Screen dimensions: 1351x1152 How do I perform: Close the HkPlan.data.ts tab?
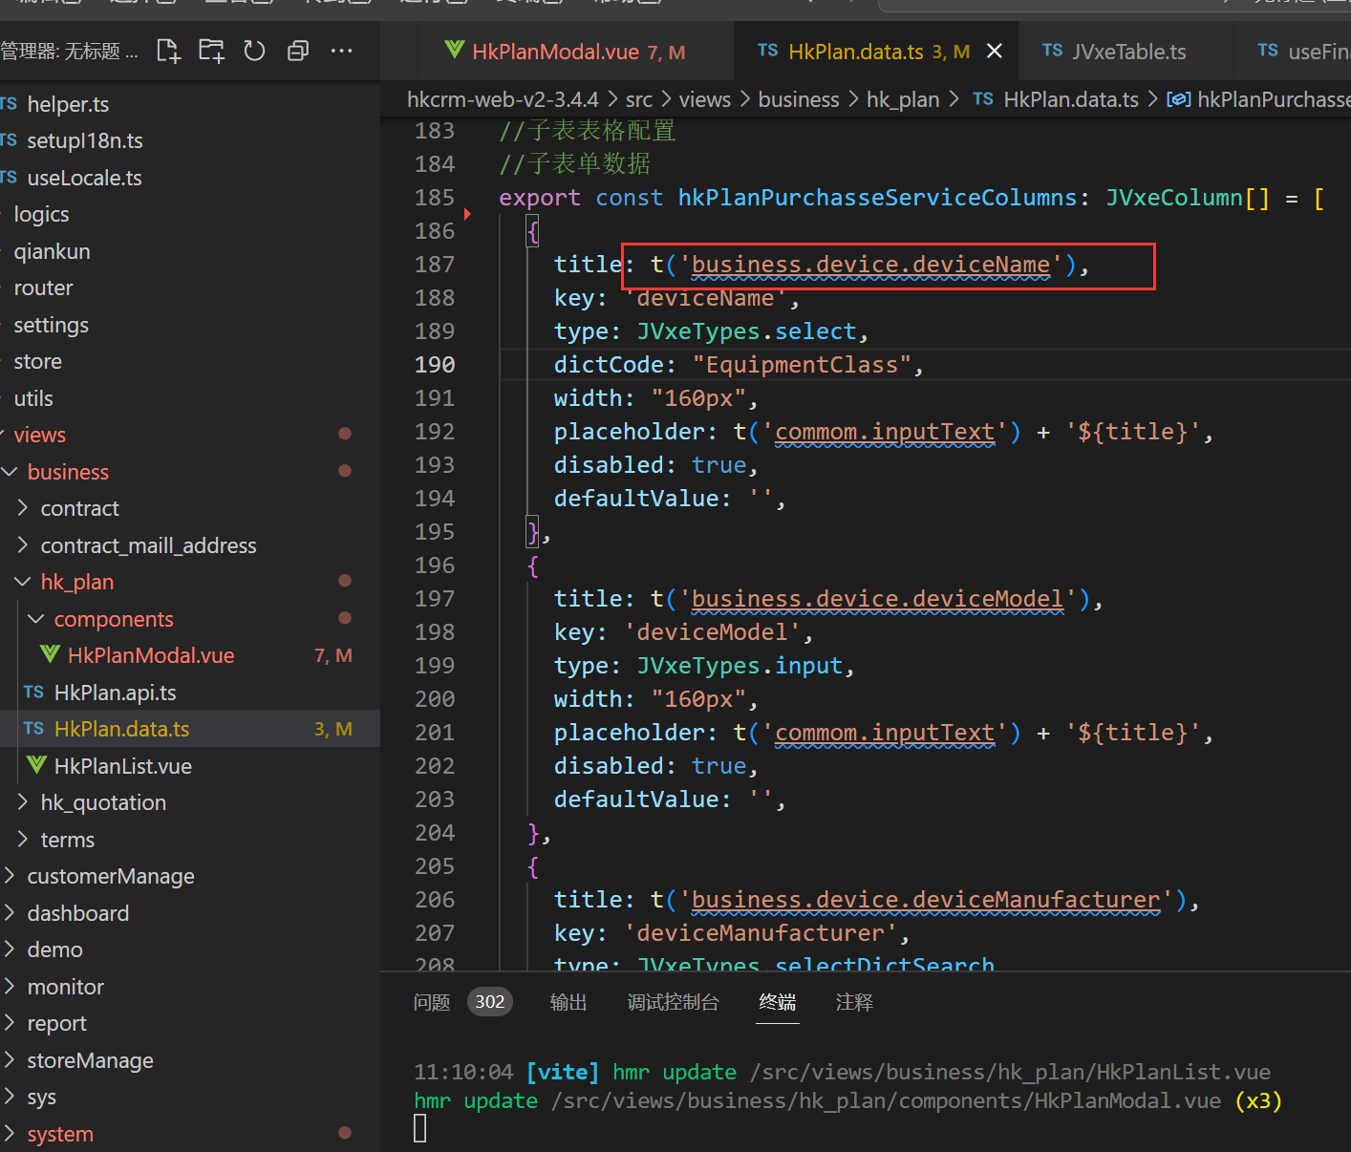[x=994, y=51]
